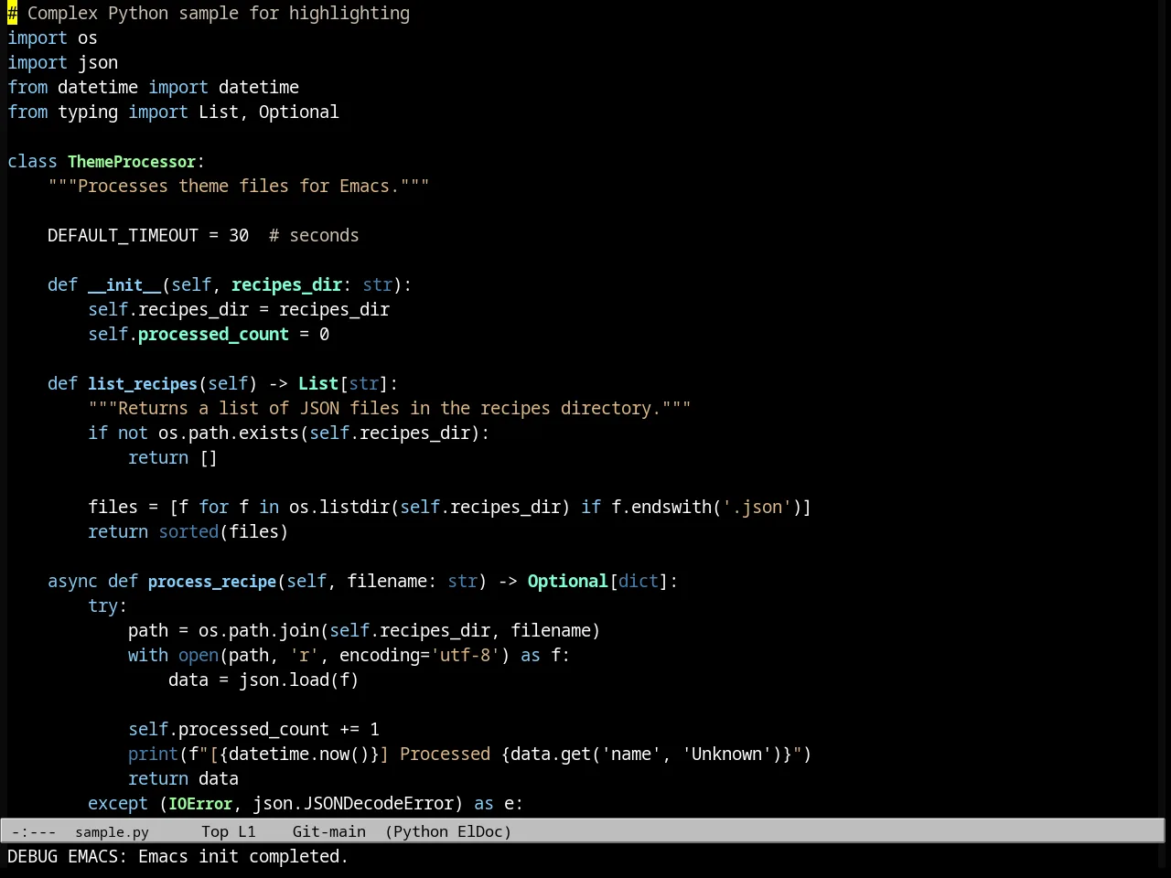This screenshot has width=1171, height=878.
Task: Click the 'return []' statement
Action: (x=173, y=457)
